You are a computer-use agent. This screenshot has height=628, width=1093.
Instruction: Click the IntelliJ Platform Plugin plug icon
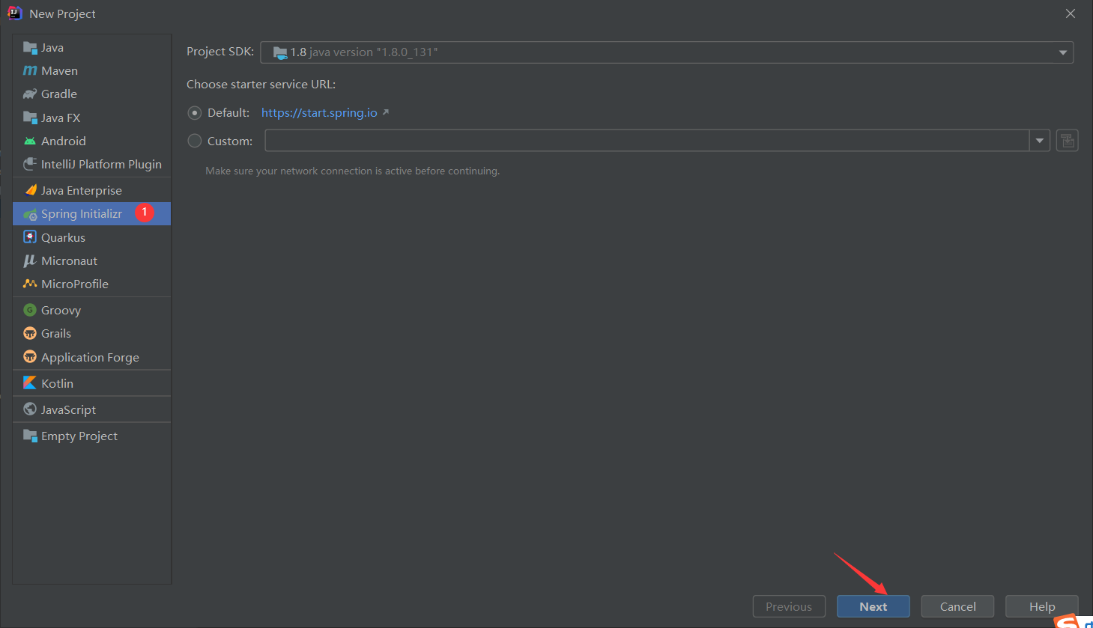coord(30,164)
